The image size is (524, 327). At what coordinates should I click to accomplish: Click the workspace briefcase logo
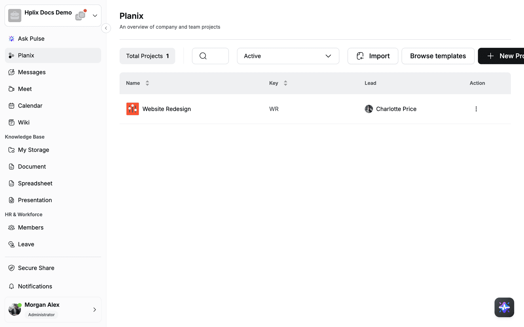pyautogui.click(x=15, y=15)
